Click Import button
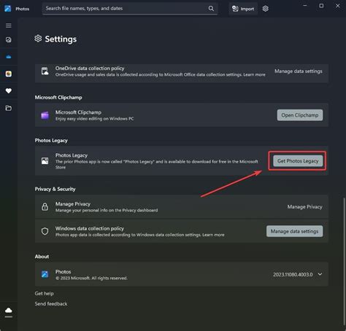This screenshot has height=331, width=346. pos(243,9)
